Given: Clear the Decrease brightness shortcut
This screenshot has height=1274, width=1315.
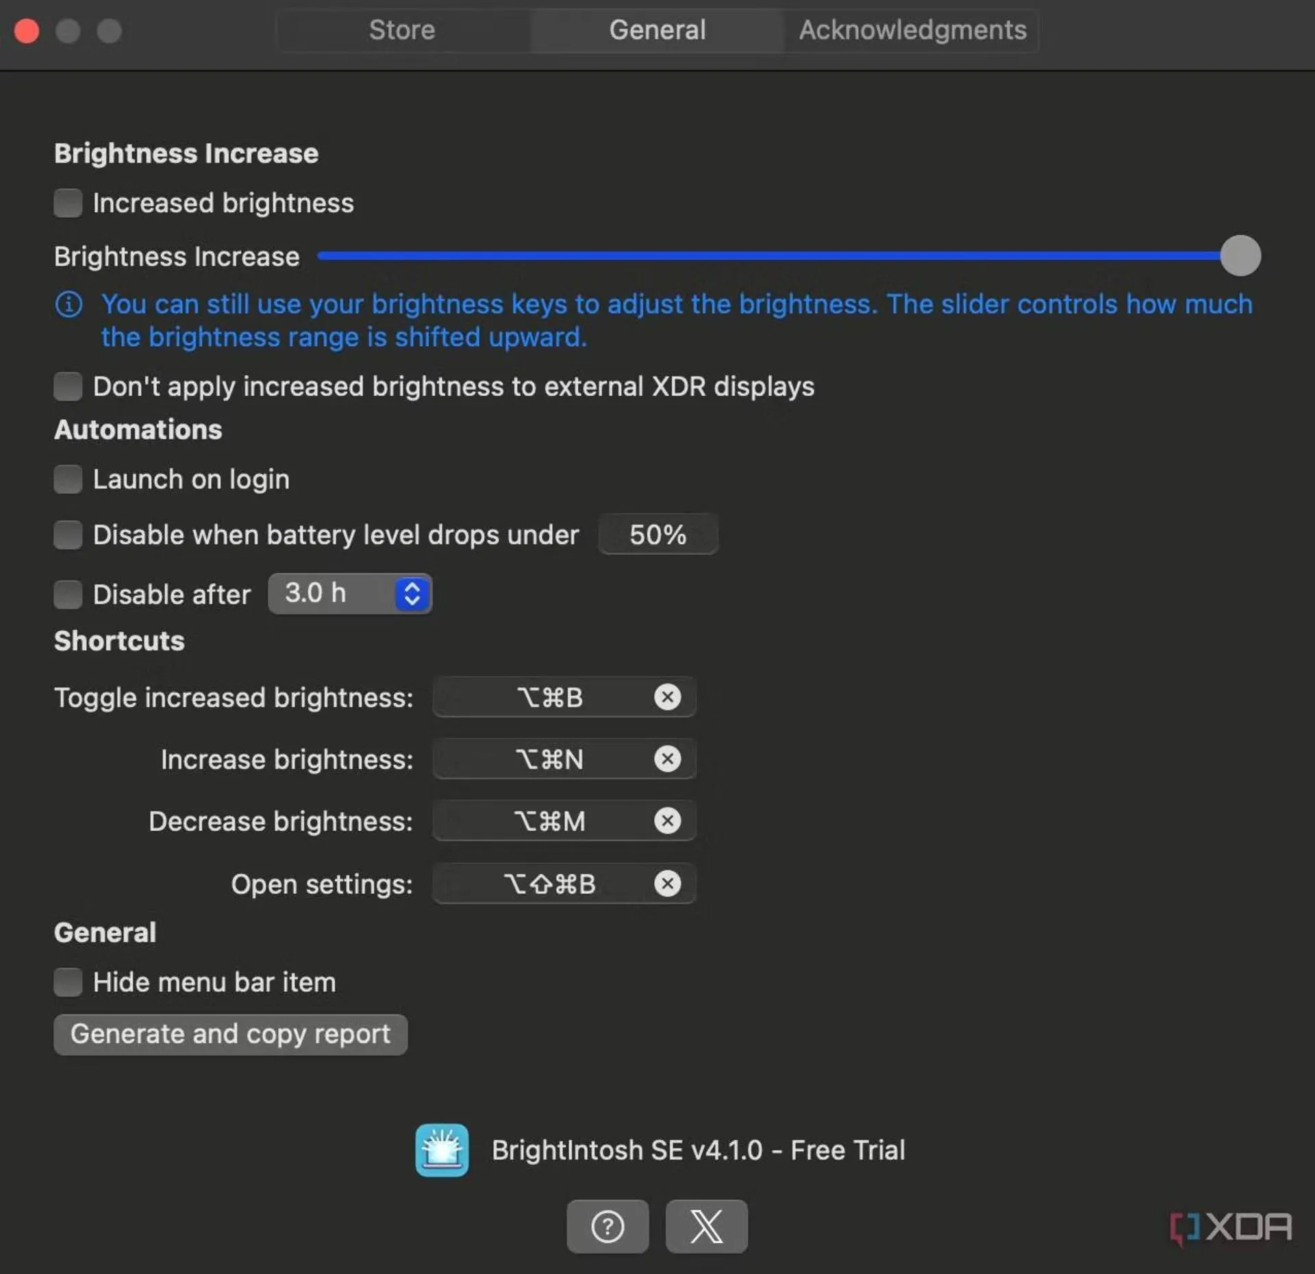Looking at the screenshot, I should point(668,821).
